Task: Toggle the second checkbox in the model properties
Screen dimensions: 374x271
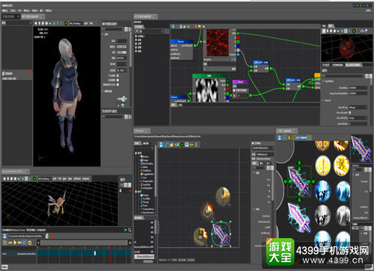Action: pos(117,80)
